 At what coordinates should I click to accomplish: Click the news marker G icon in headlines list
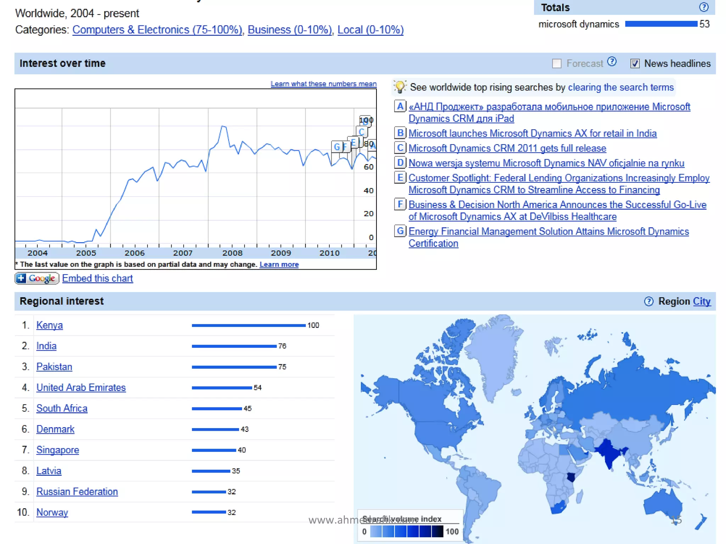coord(400,231)
